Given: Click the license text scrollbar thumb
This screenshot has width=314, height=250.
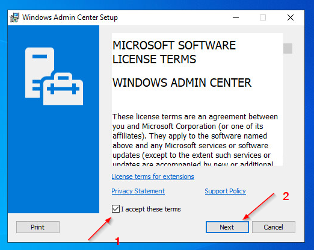Looking at the screenshot, I should click(288, 48).
